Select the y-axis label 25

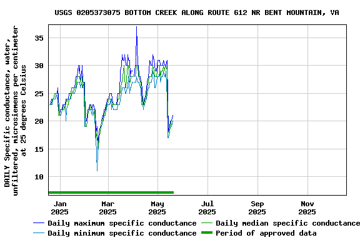click(x=39, y=94)
